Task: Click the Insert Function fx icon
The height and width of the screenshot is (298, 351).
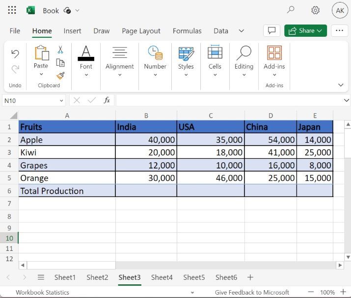Action: [107, 100]
